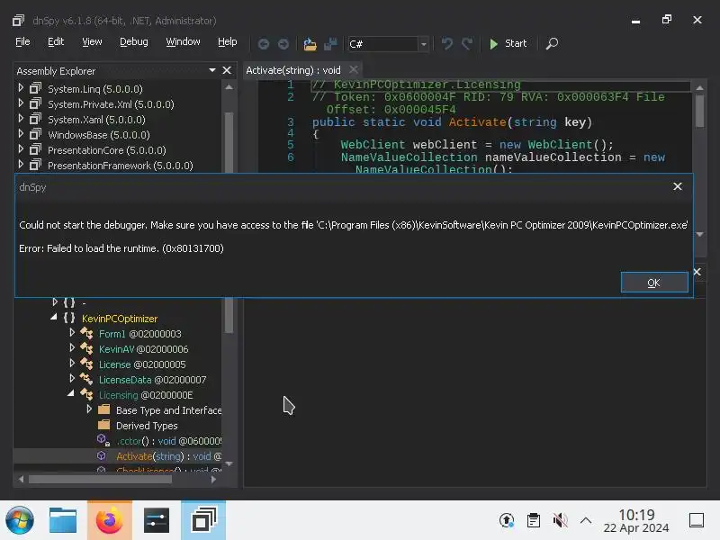
Task: Expand the System.Xaml assembly node
Action: 21,119
